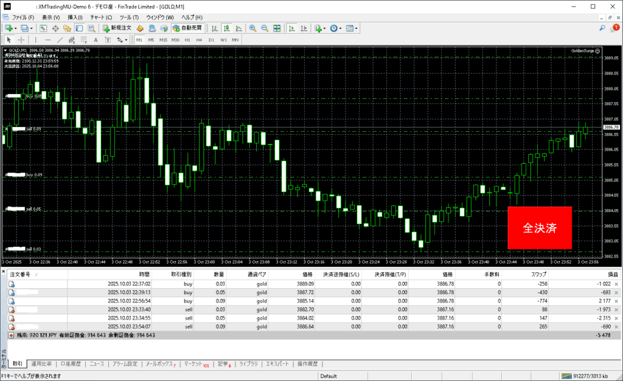
Task: Switch to the 口座履歴 tab
Action: coord(70,364)
